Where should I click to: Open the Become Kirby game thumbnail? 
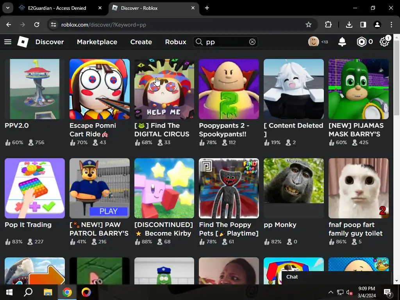[164, 188]
